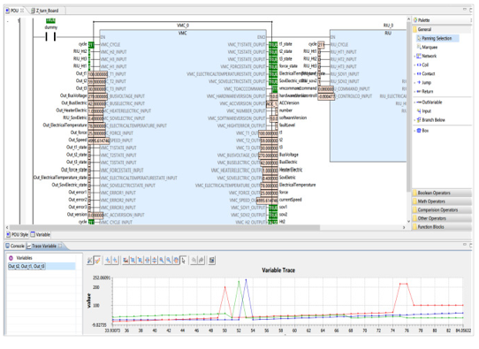The height and width of the screenshot is (349, 479).
Task: Select the arrow pointer tool in trace toolbar
Action: tap(183, 260)
